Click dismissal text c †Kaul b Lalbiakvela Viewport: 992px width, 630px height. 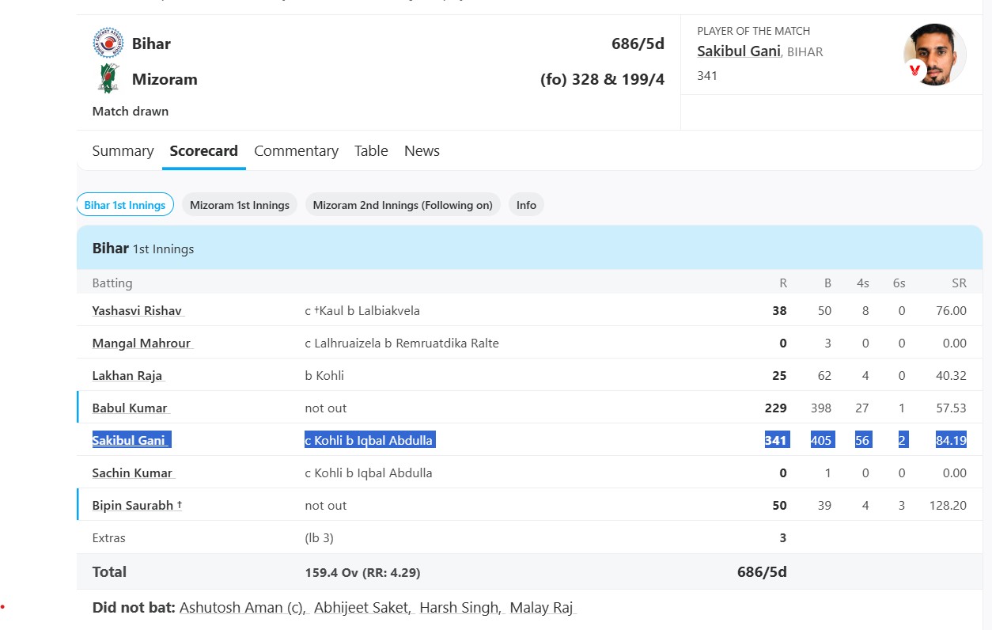(x=362, y=311)
